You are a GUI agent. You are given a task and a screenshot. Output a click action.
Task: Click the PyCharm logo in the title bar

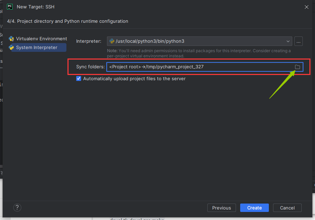(x=10, y=7)
